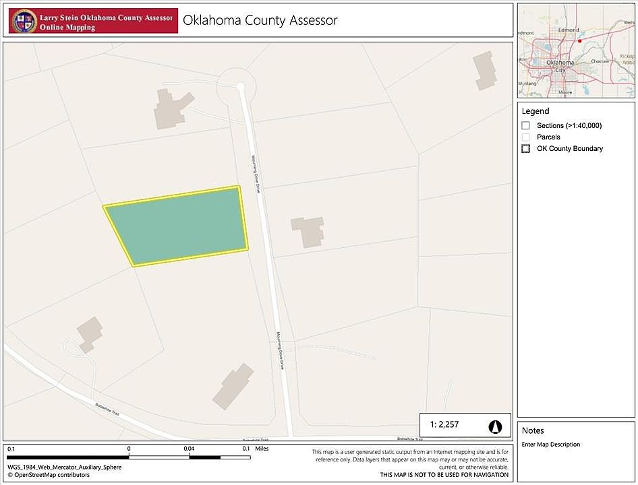
Task: Click 'THIS MAP IS NOT TO BE USED FOR NAVIGATION'
Action: coord(444,474)
